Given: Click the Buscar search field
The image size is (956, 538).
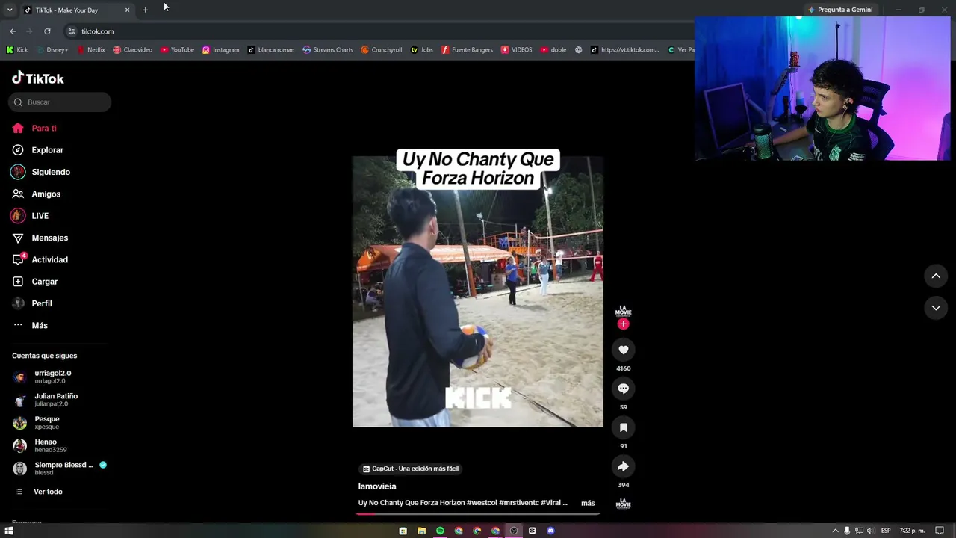Looking at the screenshot, I should click(x=60, y=102).
